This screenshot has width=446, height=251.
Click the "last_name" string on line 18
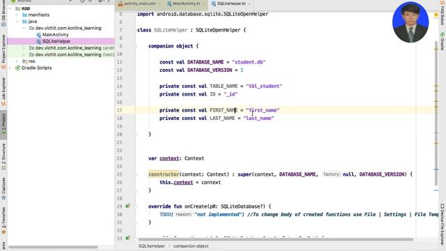click(x=259, y=118)
